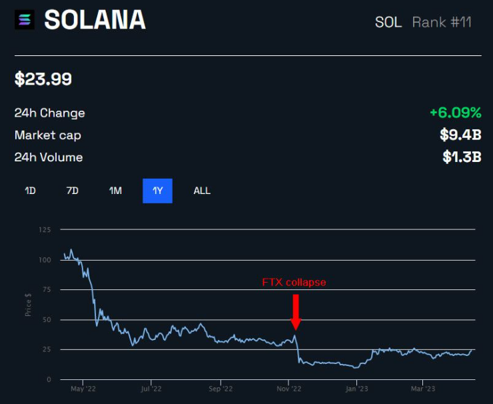The height and width of the screenshot is (404, 493).
Task: Click the red FTX collapse arrow
Action: click(x=296, y=312)
